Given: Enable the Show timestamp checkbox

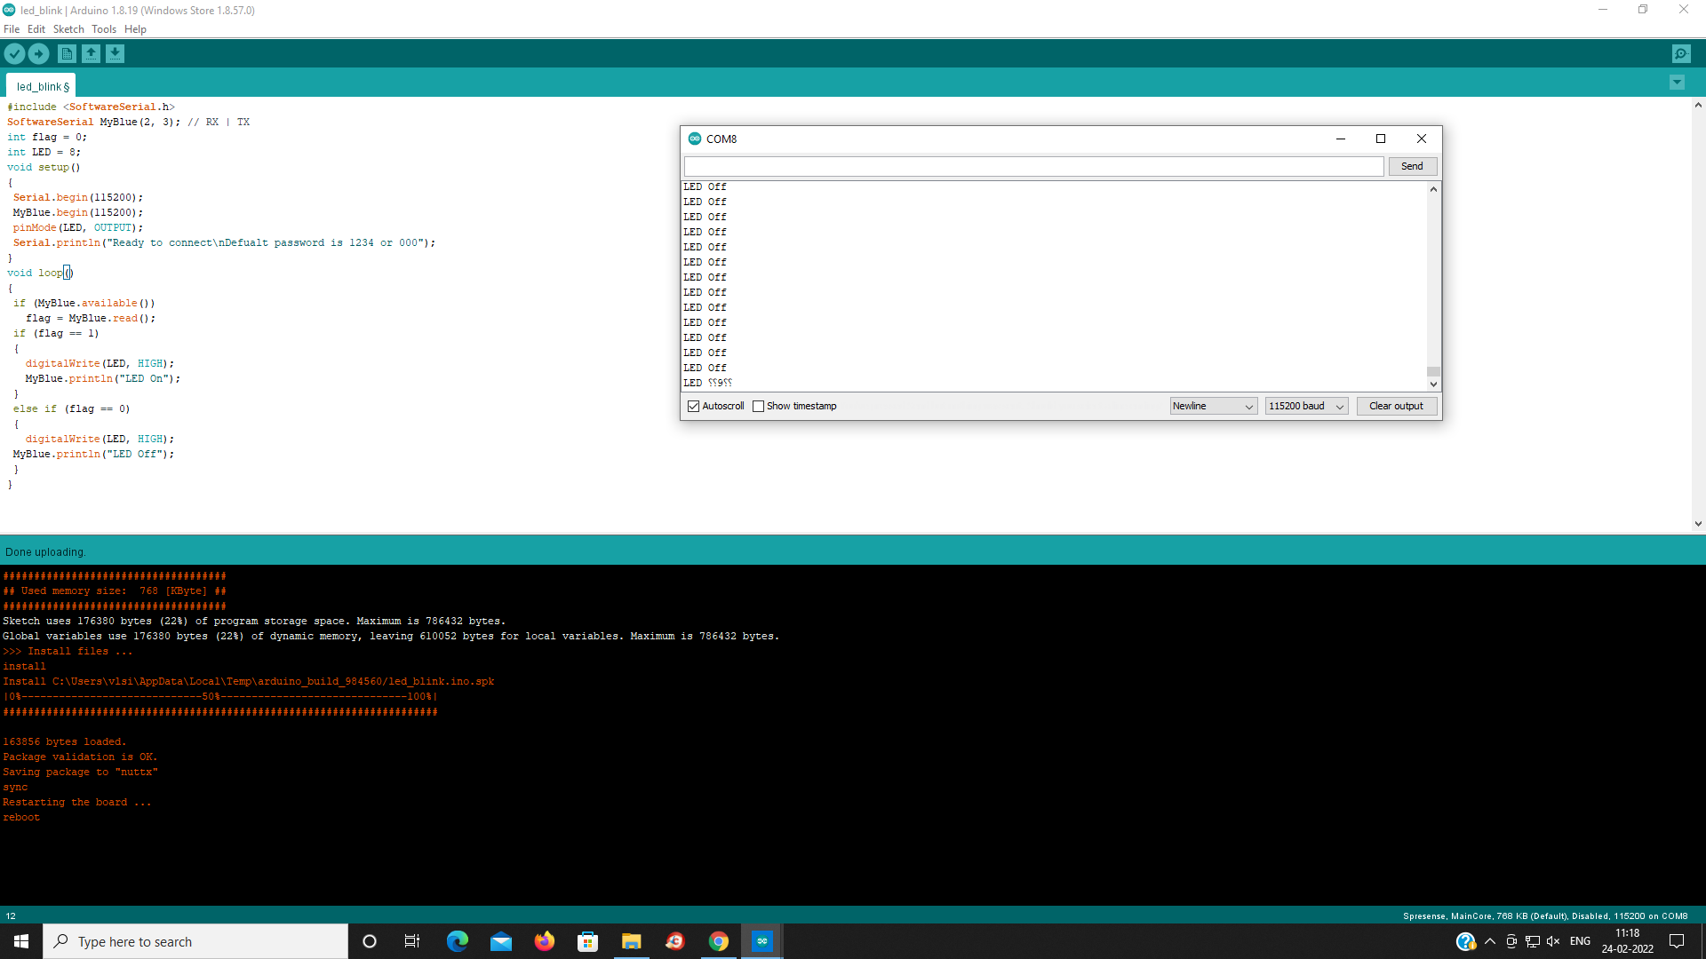Looking at the screenshot, I should coord(758,406).
